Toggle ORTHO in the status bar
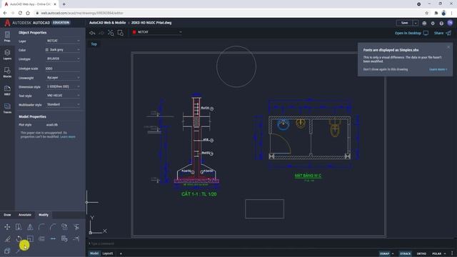This screenshot has height=257, width=457. click(x=421, y=253)
